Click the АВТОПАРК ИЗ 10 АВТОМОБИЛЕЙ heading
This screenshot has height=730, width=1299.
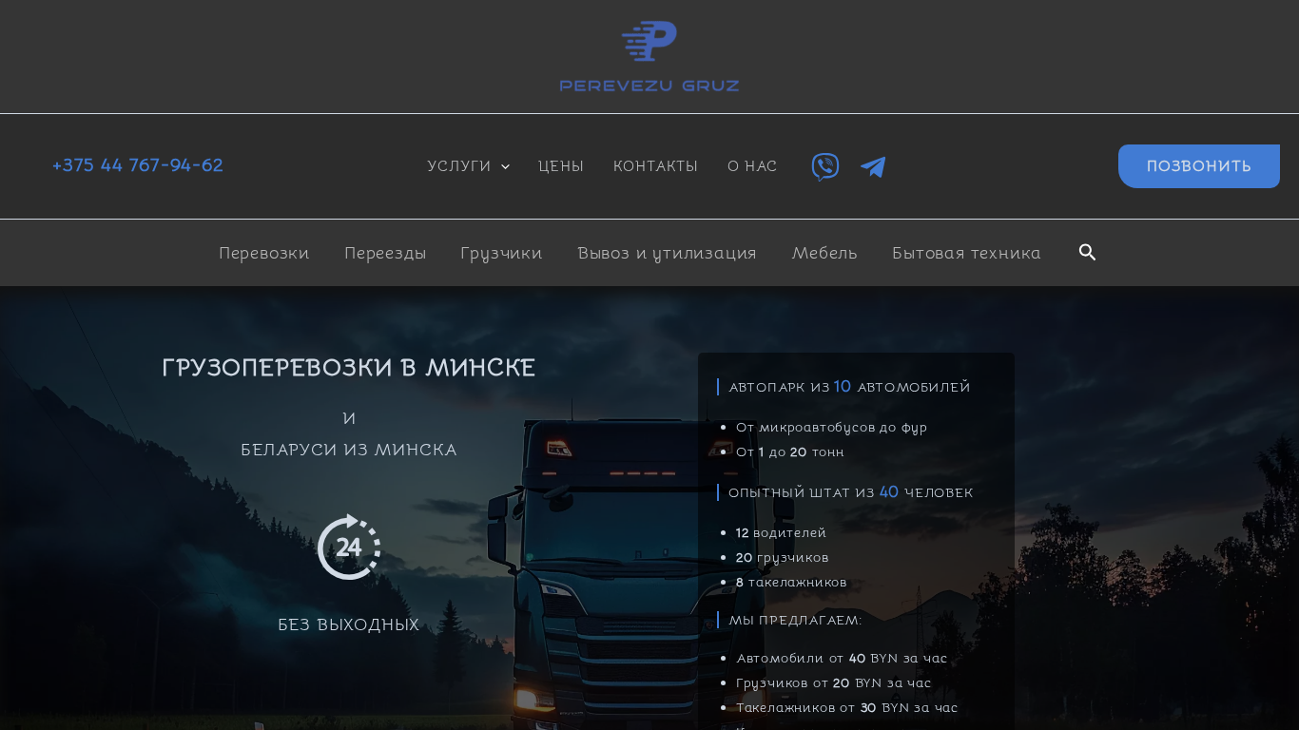click(849, 387)
